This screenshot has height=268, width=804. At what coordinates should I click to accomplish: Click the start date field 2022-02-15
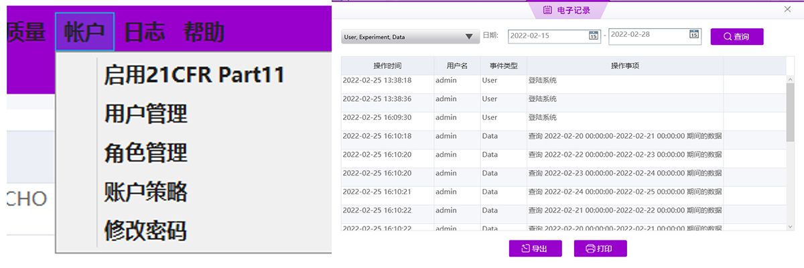(x=547, y=36)
